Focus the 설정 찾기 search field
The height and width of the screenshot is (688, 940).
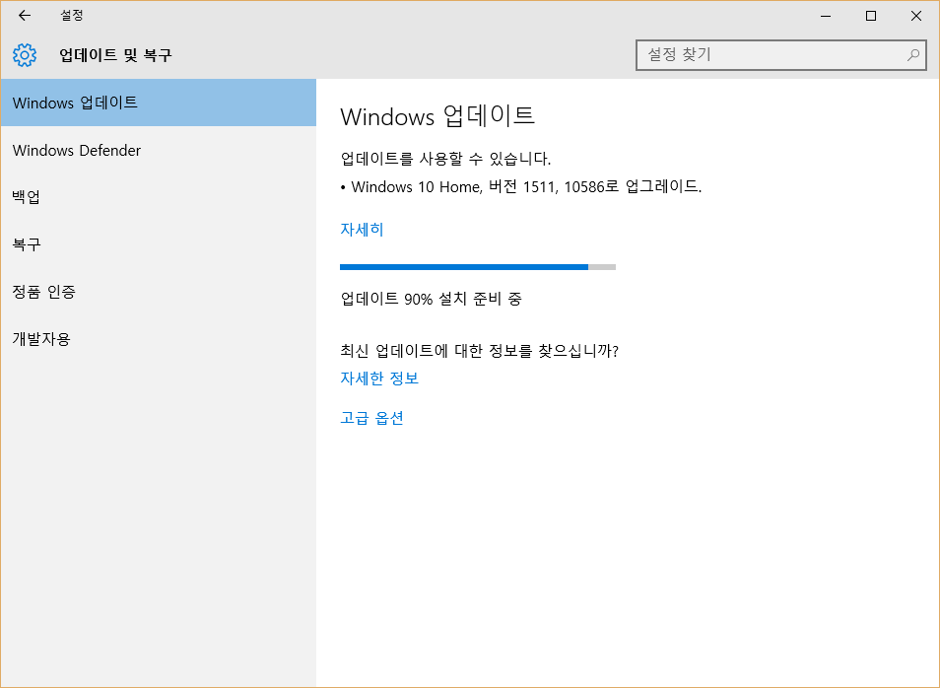(781, 55)
